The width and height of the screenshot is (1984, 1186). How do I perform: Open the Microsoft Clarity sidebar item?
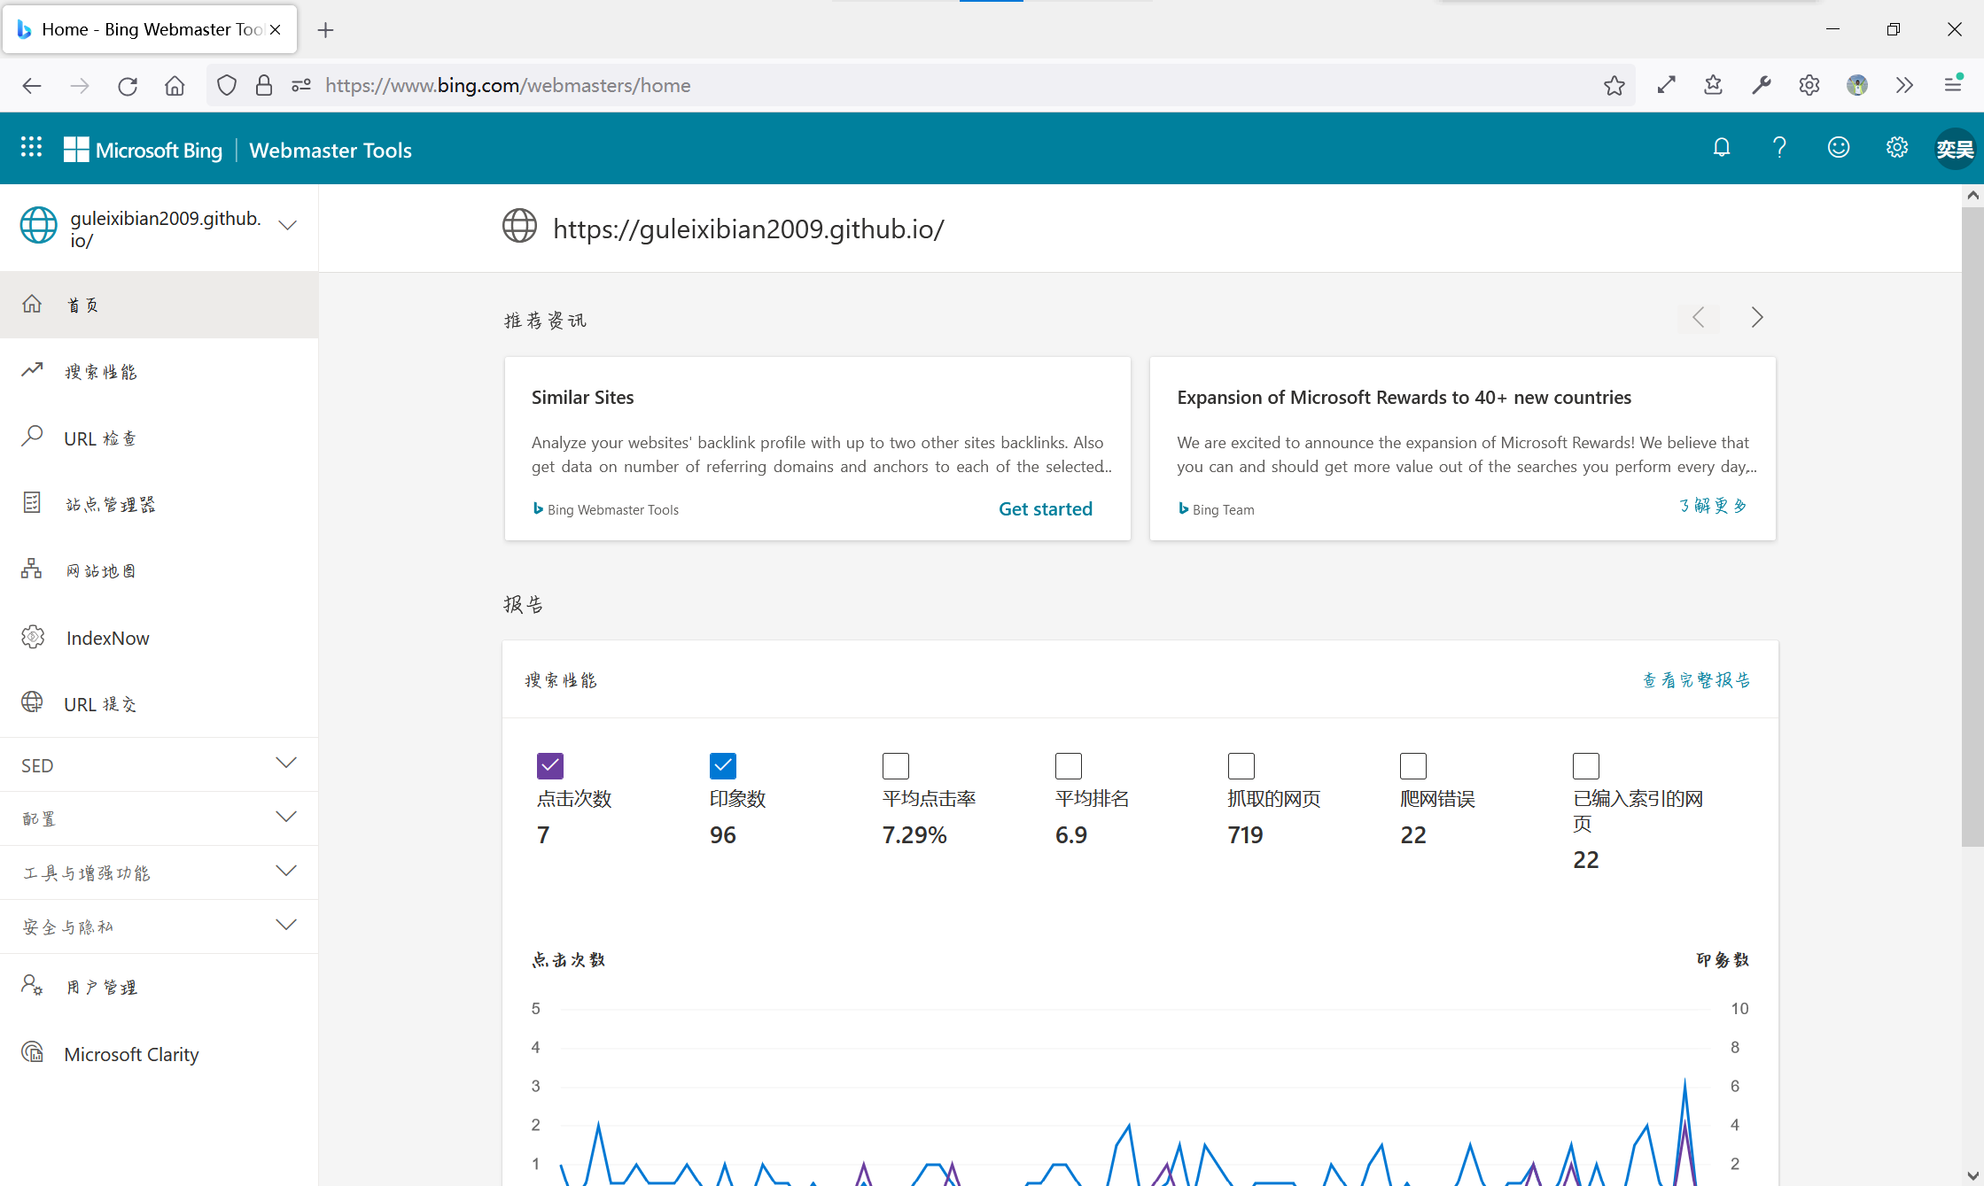(131, 1054)
